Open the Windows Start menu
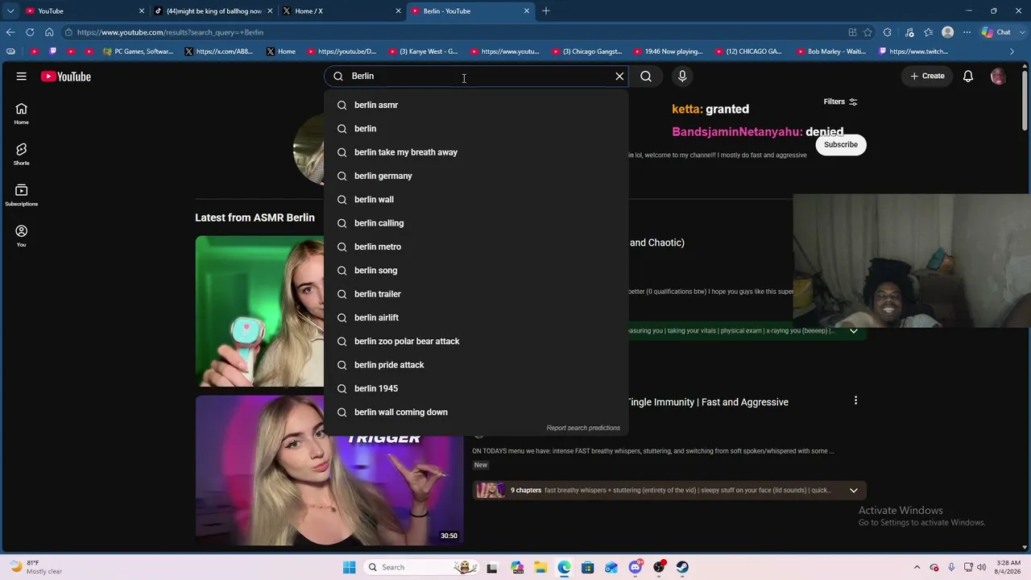 tap(349, 567)
